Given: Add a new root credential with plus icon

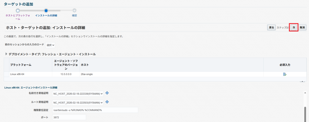Looking at the screenshot, I should pos(107,102).
